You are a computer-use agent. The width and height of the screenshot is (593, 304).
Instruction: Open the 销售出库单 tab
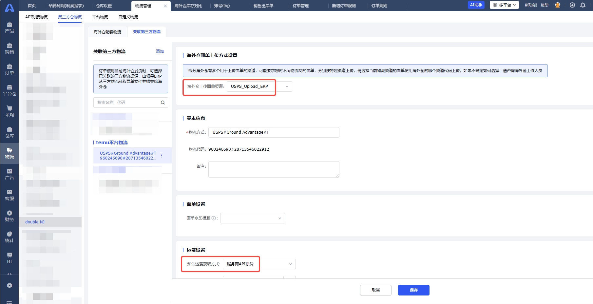[263, 6]
